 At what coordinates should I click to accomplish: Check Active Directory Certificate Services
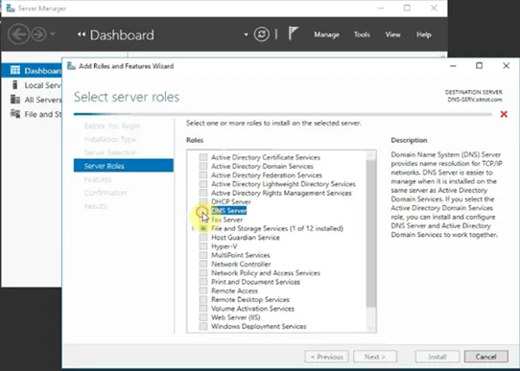point(203,157)
